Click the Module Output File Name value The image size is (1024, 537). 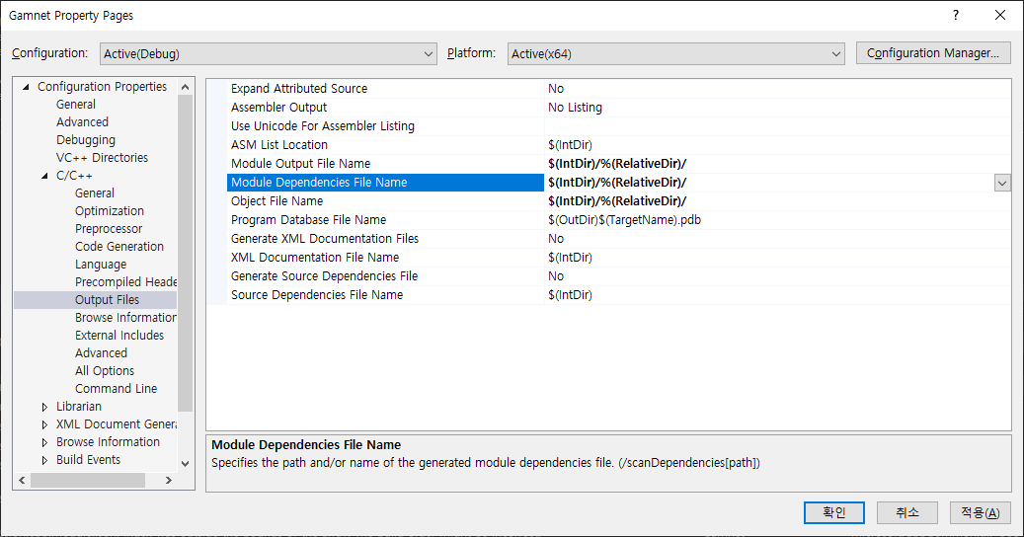pyautogui.click(x=617, y=164)
